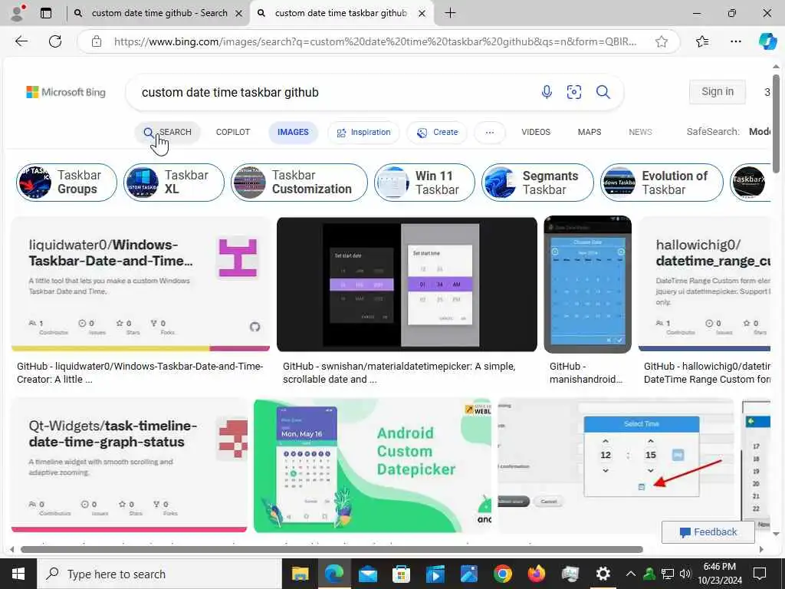Select the Taskbar Customization suggestion chip
Image resolution: width=785 pixels, height=589 pixels.
[x=299, y=183]
